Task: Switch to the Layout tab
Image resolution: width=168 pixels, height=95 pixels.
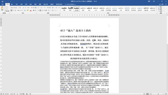Action: coord(22,4)
